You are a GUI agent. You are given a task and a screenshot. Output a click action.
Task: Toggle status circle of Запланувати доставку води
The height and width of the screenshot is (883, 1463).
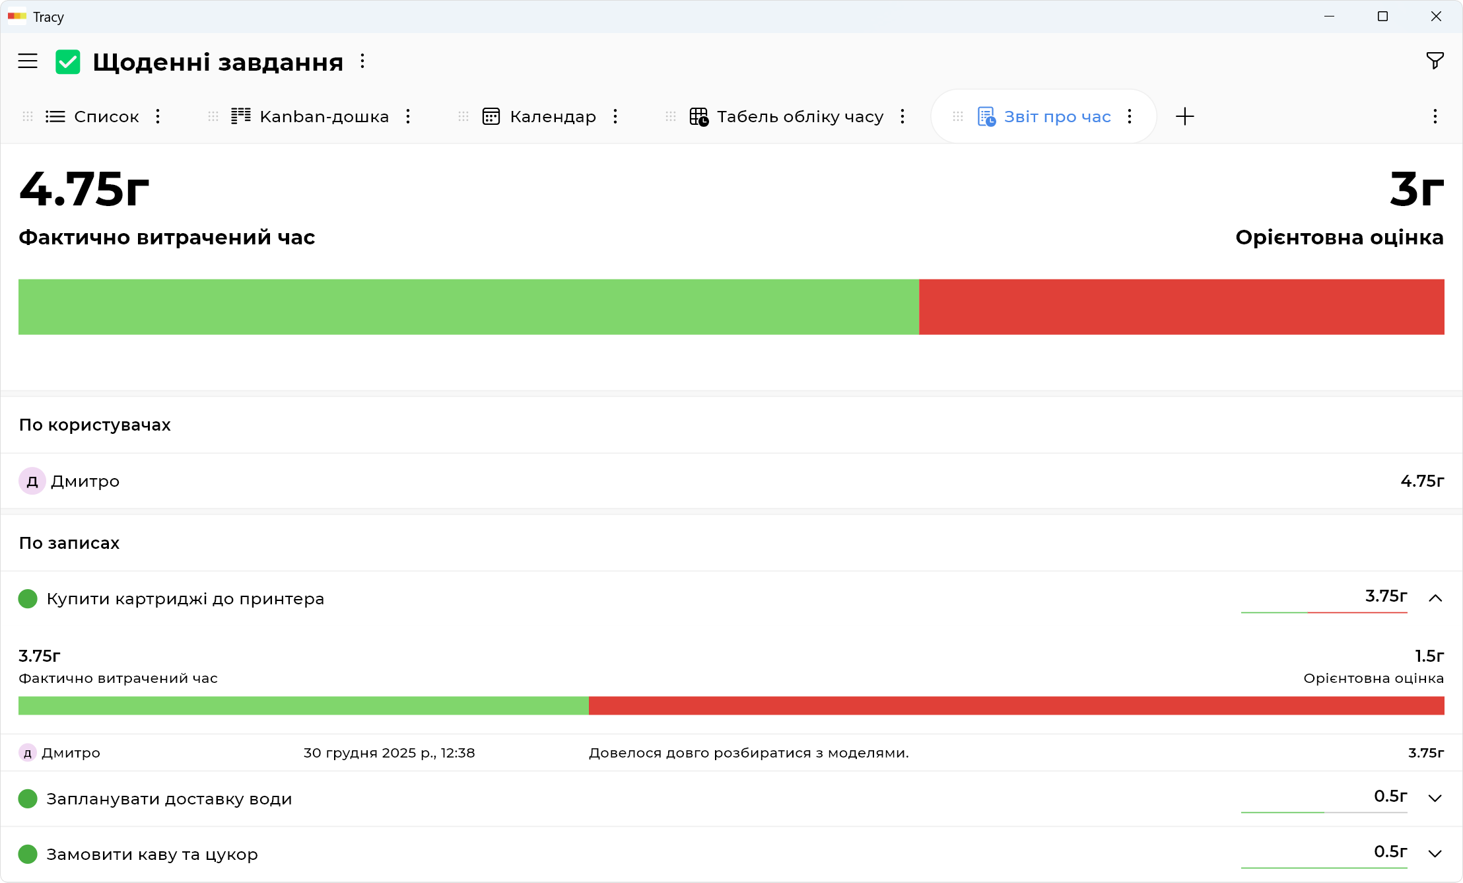28,799
